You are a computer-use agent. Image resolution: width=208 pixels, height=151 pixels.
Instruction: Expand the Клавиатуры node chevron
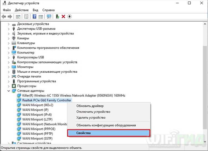(9, 43)
